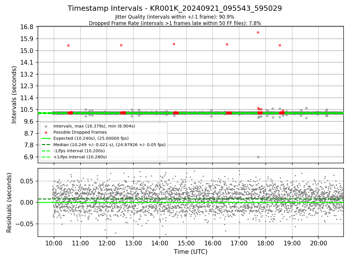Click the 'Time (UTC)' x-axis label
This screenshot has height=262, width=350.
pyautogui.click(x=190, y=252)
